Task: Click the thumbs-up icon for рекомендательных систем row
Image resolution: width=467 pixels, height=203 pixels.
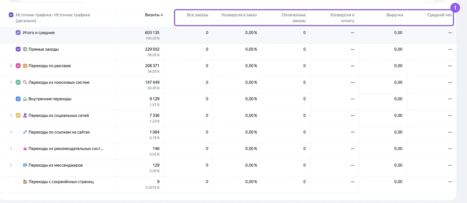Action: (x=25, y=149)
